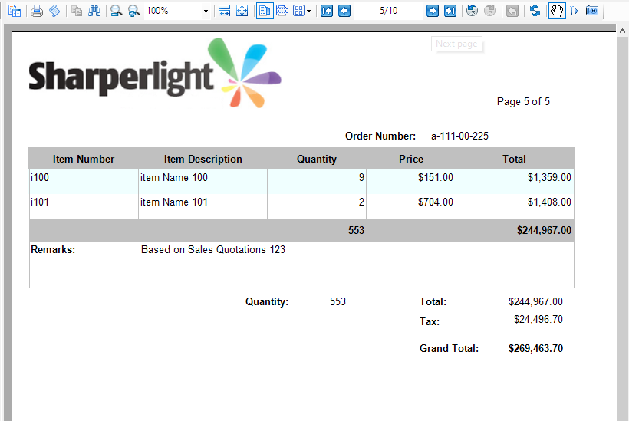The width and height of the screenshot is (629, 421).
Task: Click the Zoom in magnifier
Action: point(133,11)
